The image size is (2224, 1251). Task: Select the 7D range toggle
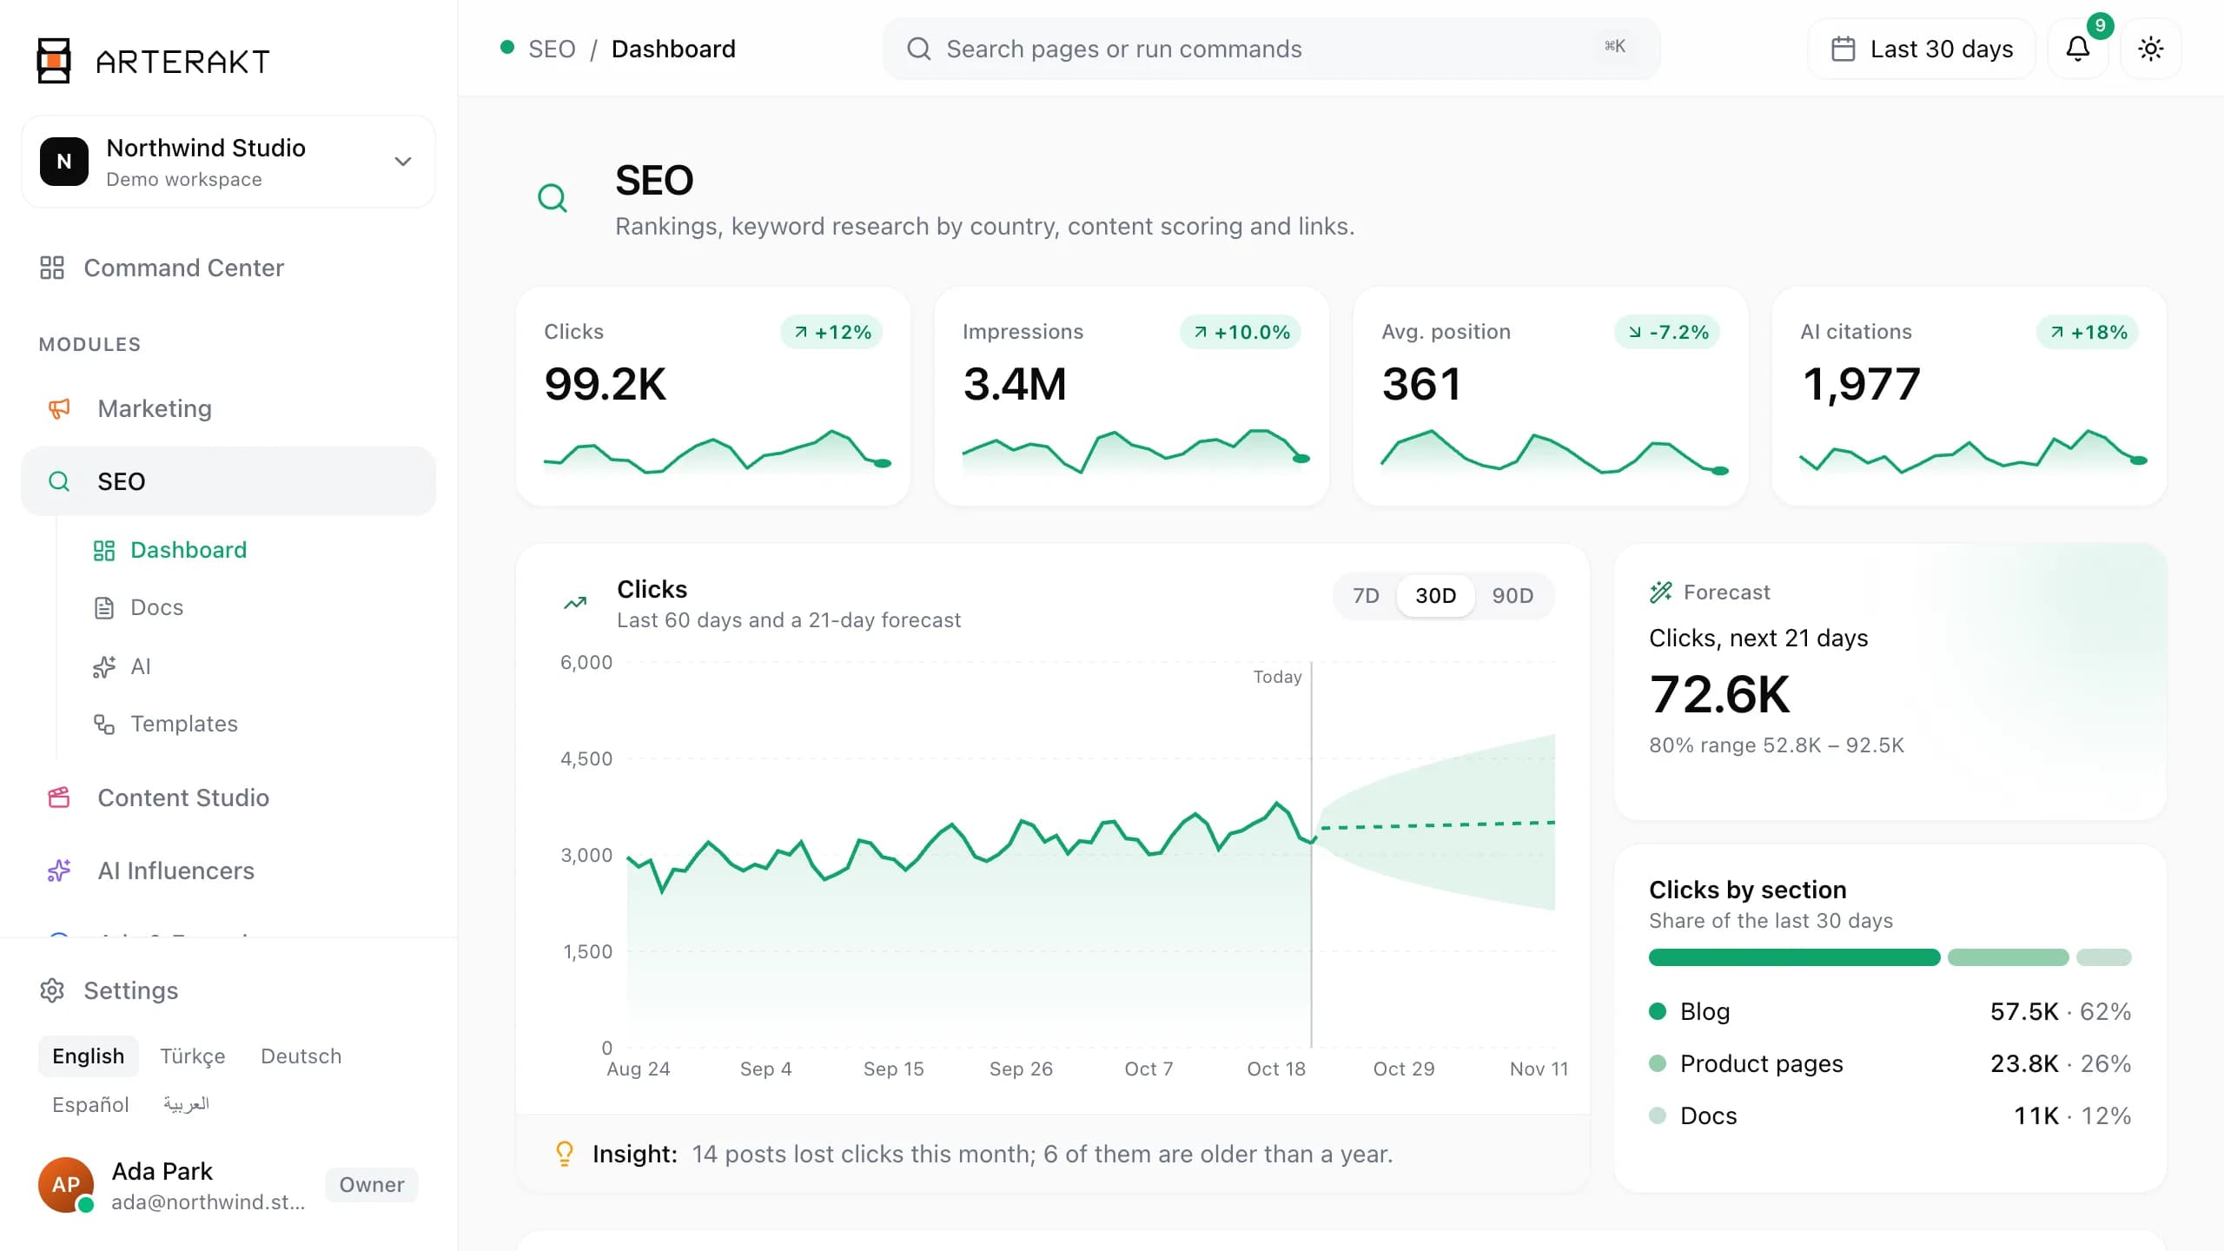click(1366, 596)
